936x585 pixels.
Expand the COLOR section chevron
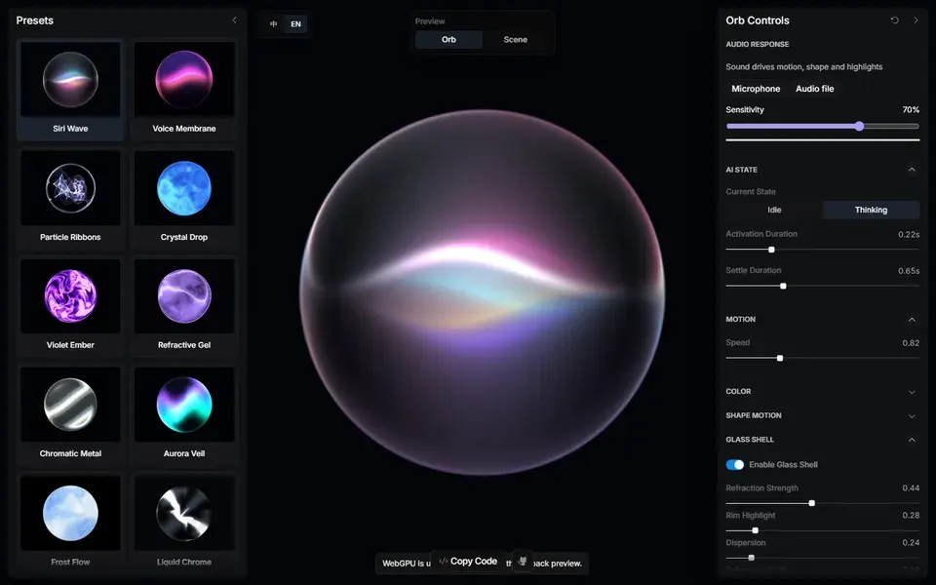(x=912, y=392)
